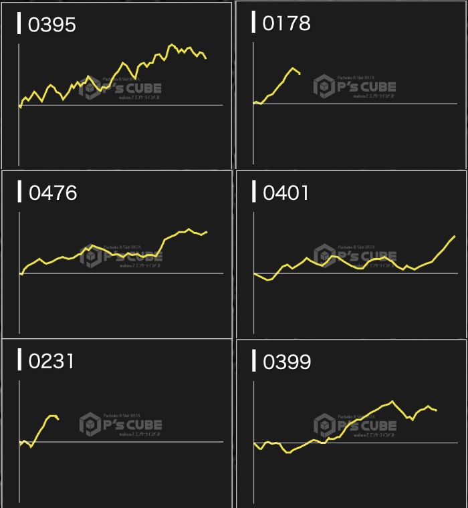Image resolution: width=468 pixels, height=508 pixels.
Task: Tap the 0399 machine number title
Action: [287, 362]
